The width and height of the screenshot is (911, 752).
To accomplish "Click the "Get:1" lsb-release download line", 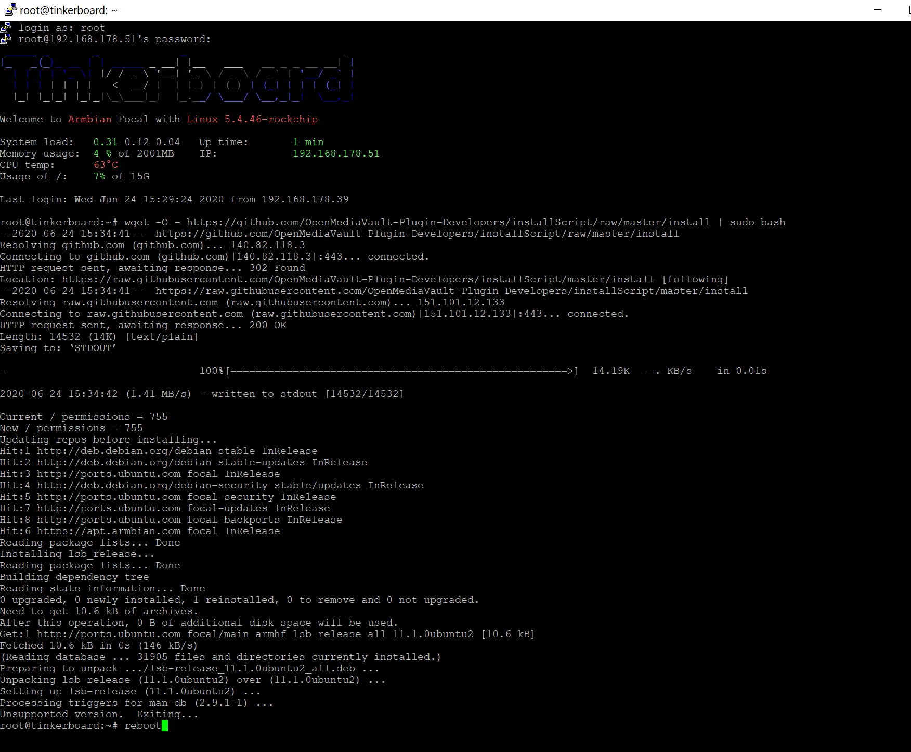I will click(268, 634).
